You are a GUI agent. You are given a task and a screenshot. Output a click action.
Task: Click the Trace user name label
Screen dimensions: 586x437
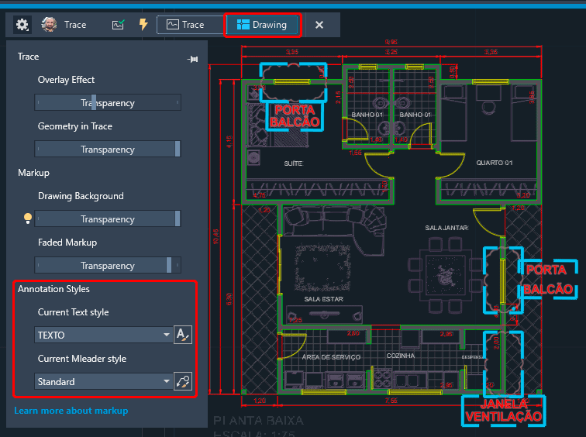point(75,25)
